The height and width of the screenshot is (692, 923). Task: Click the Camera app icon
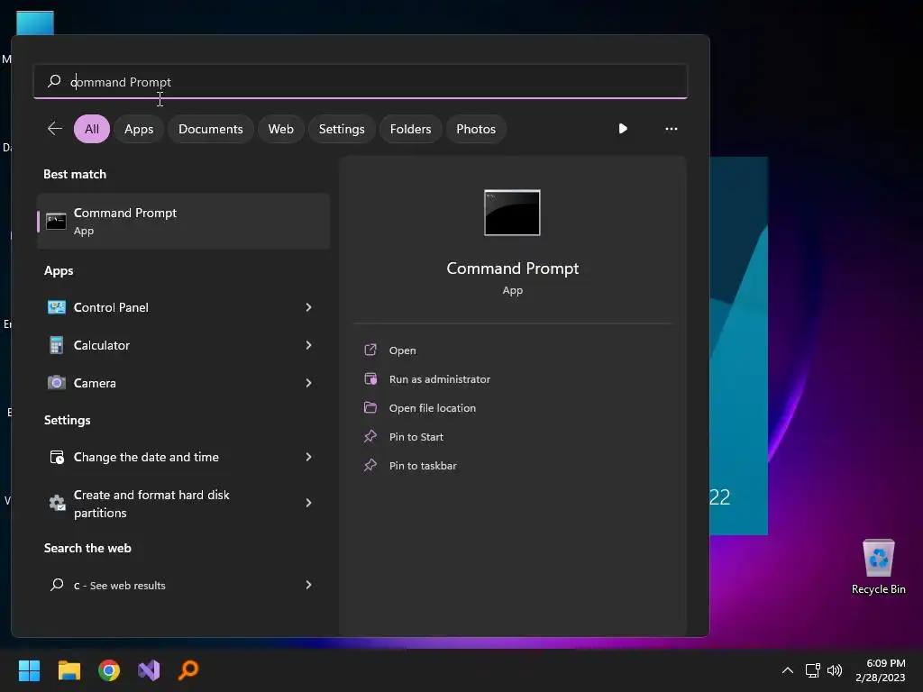tap(57, 382)
